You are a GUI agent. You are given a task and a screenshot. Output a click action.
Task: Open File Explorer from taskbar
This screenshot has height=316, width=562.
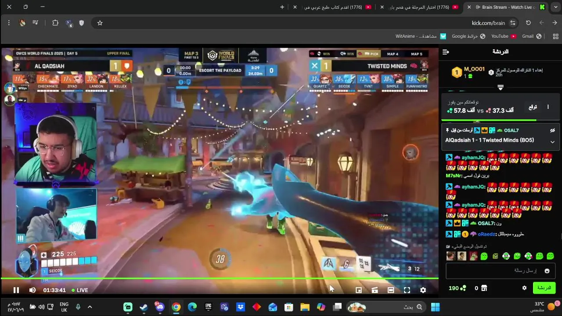pos(305,307)
